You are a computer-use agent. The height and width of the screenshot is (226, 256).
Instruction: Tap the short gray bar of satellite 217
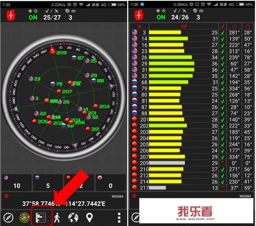pyautogui.click(x=157, y=188)
